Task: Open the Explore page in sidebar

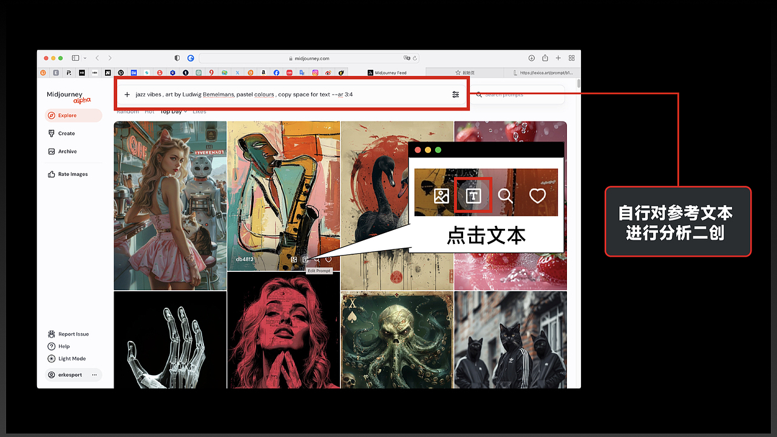Action: [x=73, y=115]
